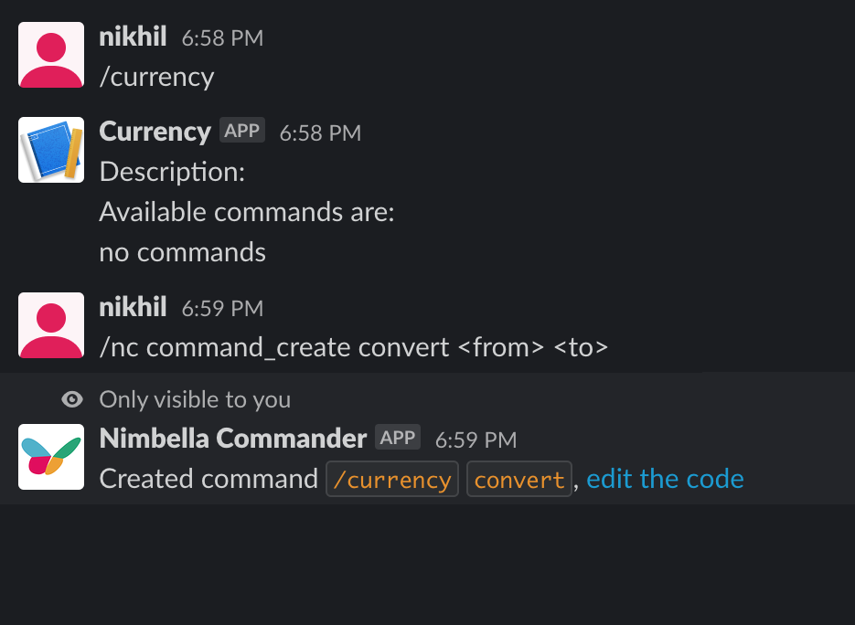Click the eye icon beside "Only visible to you"

tap(72, 399)
